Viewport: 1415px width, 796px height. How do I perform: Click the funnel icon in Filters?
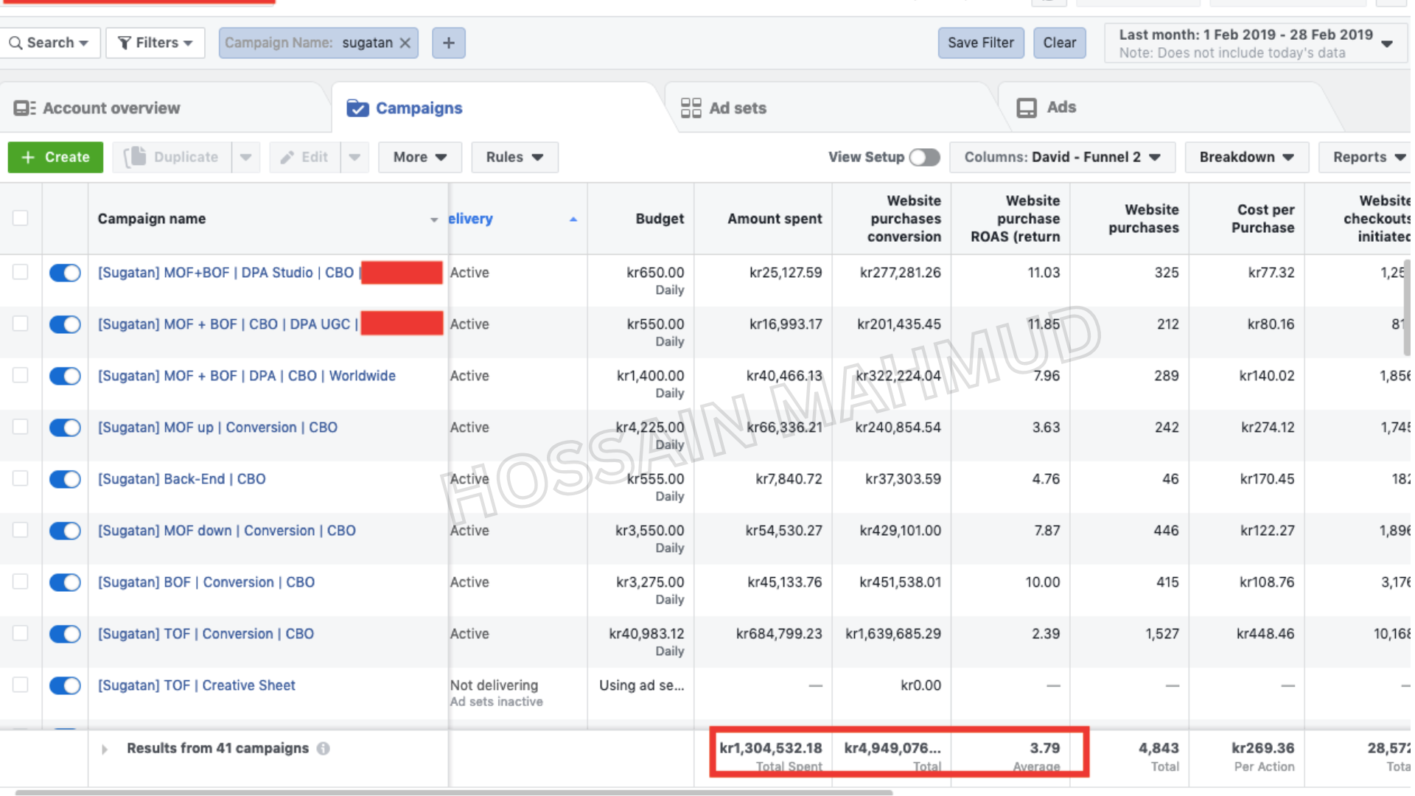coord(124,43)
